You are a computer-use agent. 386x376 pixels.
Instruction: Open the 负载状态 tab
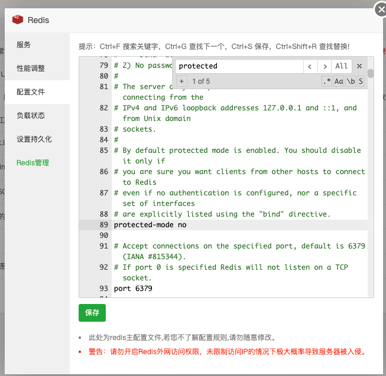37,116
